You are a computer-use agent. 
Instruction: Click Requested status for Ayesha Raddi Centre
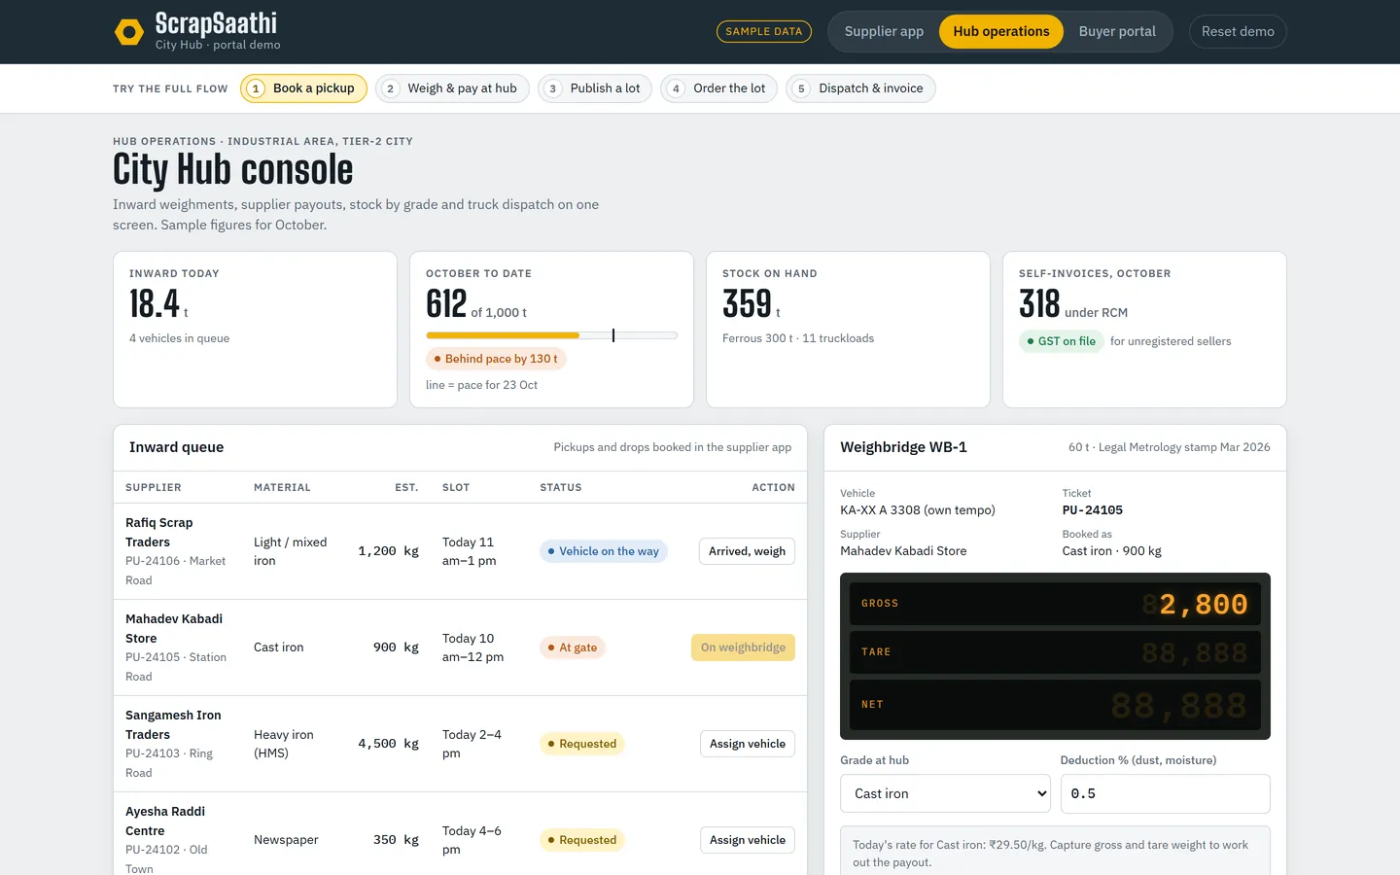582,840
